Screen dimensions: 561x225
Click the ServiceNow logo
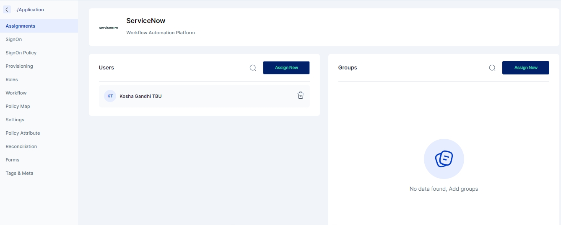109,28
